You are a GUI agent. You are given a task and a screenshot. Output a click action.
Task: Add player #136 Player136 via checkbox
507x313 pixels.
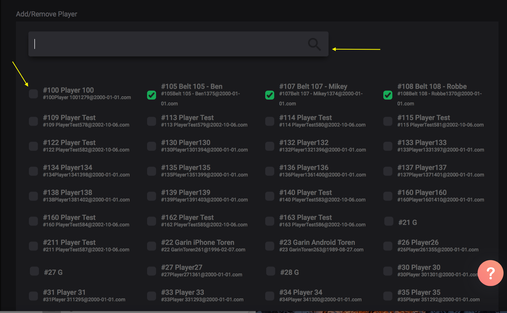pyautogui.click(x=270, y=171)
